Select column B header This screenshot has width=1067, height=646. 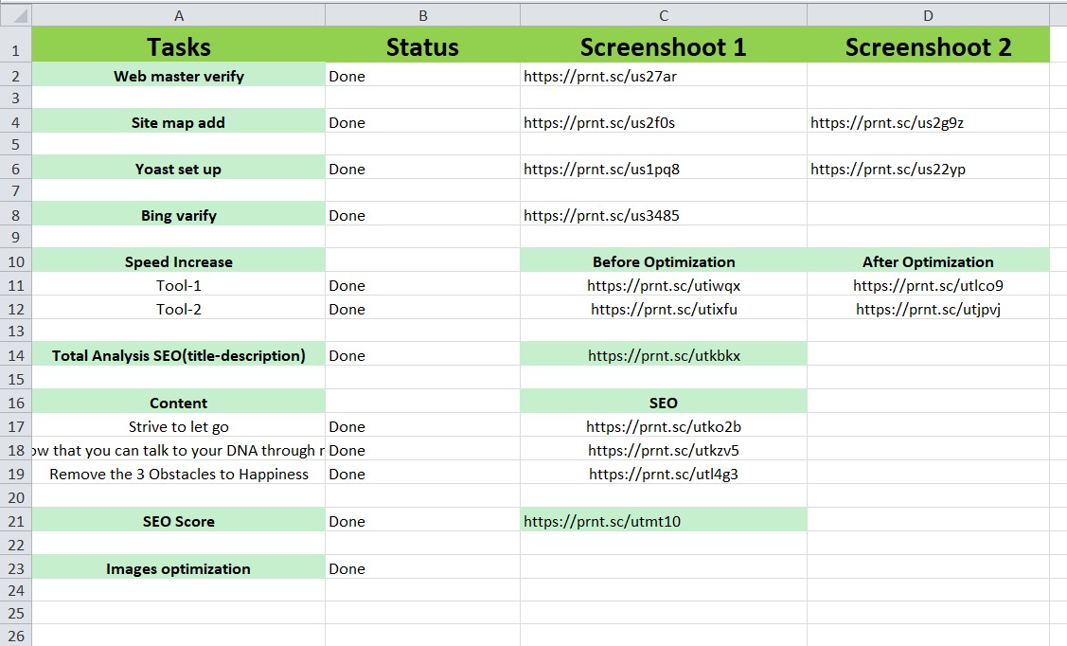(422, 14)
